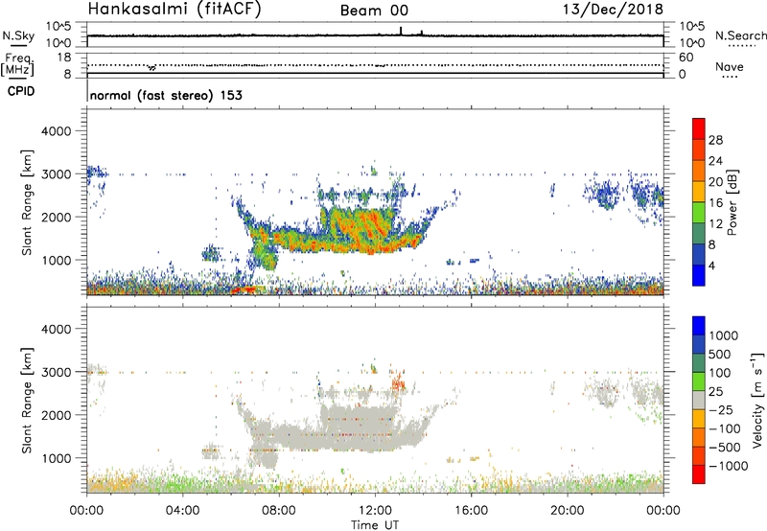
Task: Click 'Slant Range [km]' label of velocity panel
Action: pos(27,400)
